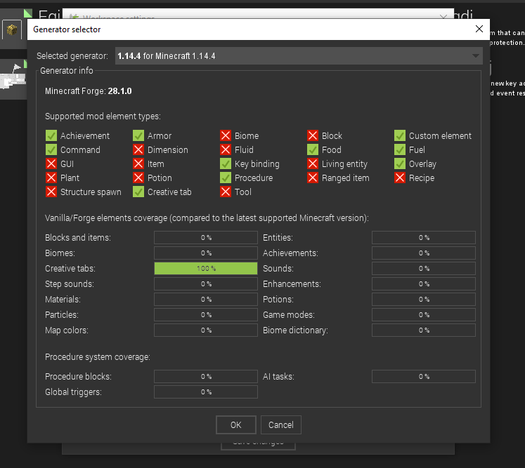Click the Biomes coverage bar

(206, 253)
